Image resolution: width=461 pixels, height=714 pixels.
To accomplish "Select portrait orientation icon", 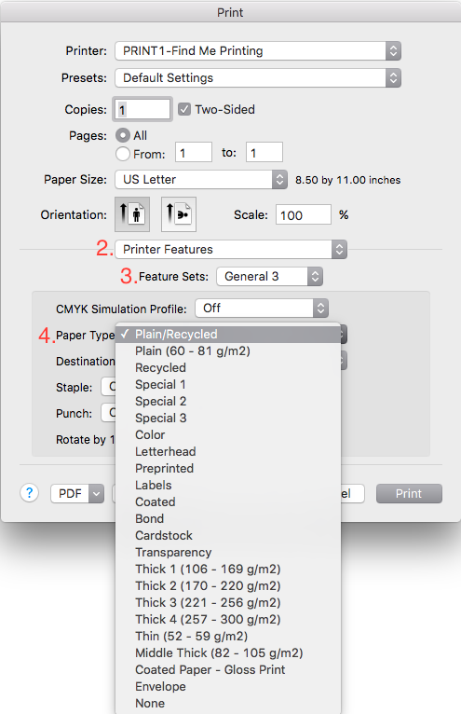I will (x=132, y=214).
